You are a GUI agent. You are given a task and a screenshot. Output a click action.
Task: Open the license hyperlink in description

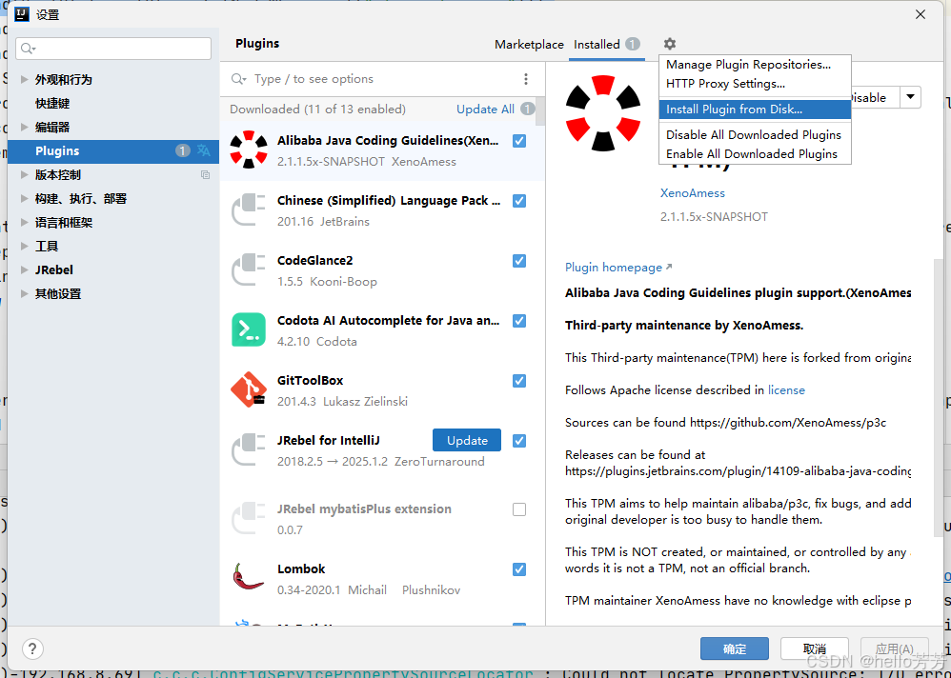[x=786, y=390]
